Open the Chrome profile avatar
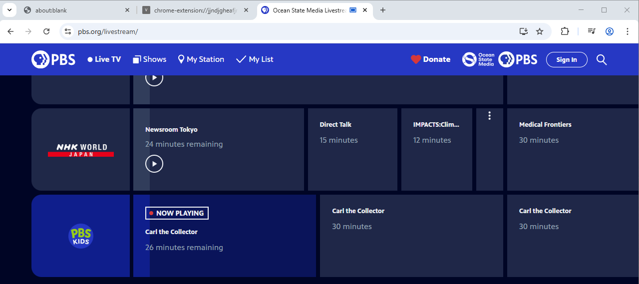The height and width of the screenshot is (284, 639). coord(610,31)
